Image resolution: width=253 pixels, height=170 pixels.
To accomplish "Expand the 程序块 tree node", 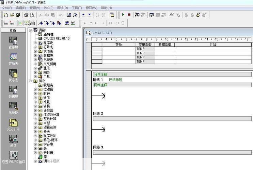I will (x=35, y=43).
